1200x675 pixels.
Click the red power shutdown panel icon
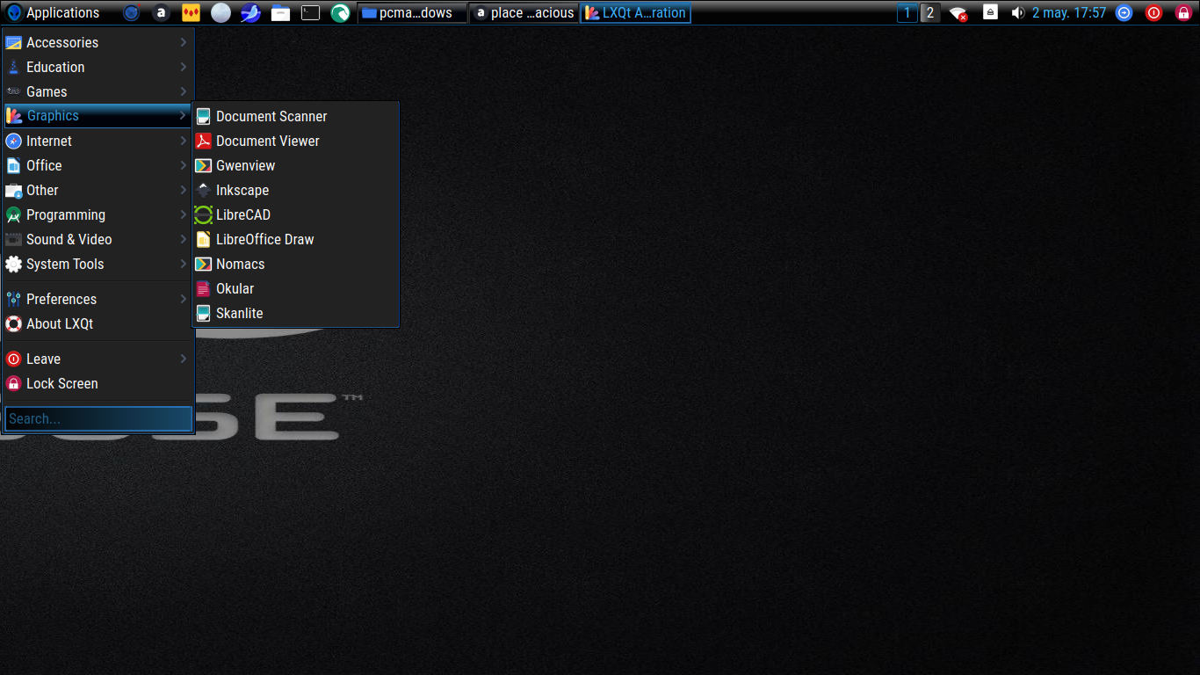1154,13
